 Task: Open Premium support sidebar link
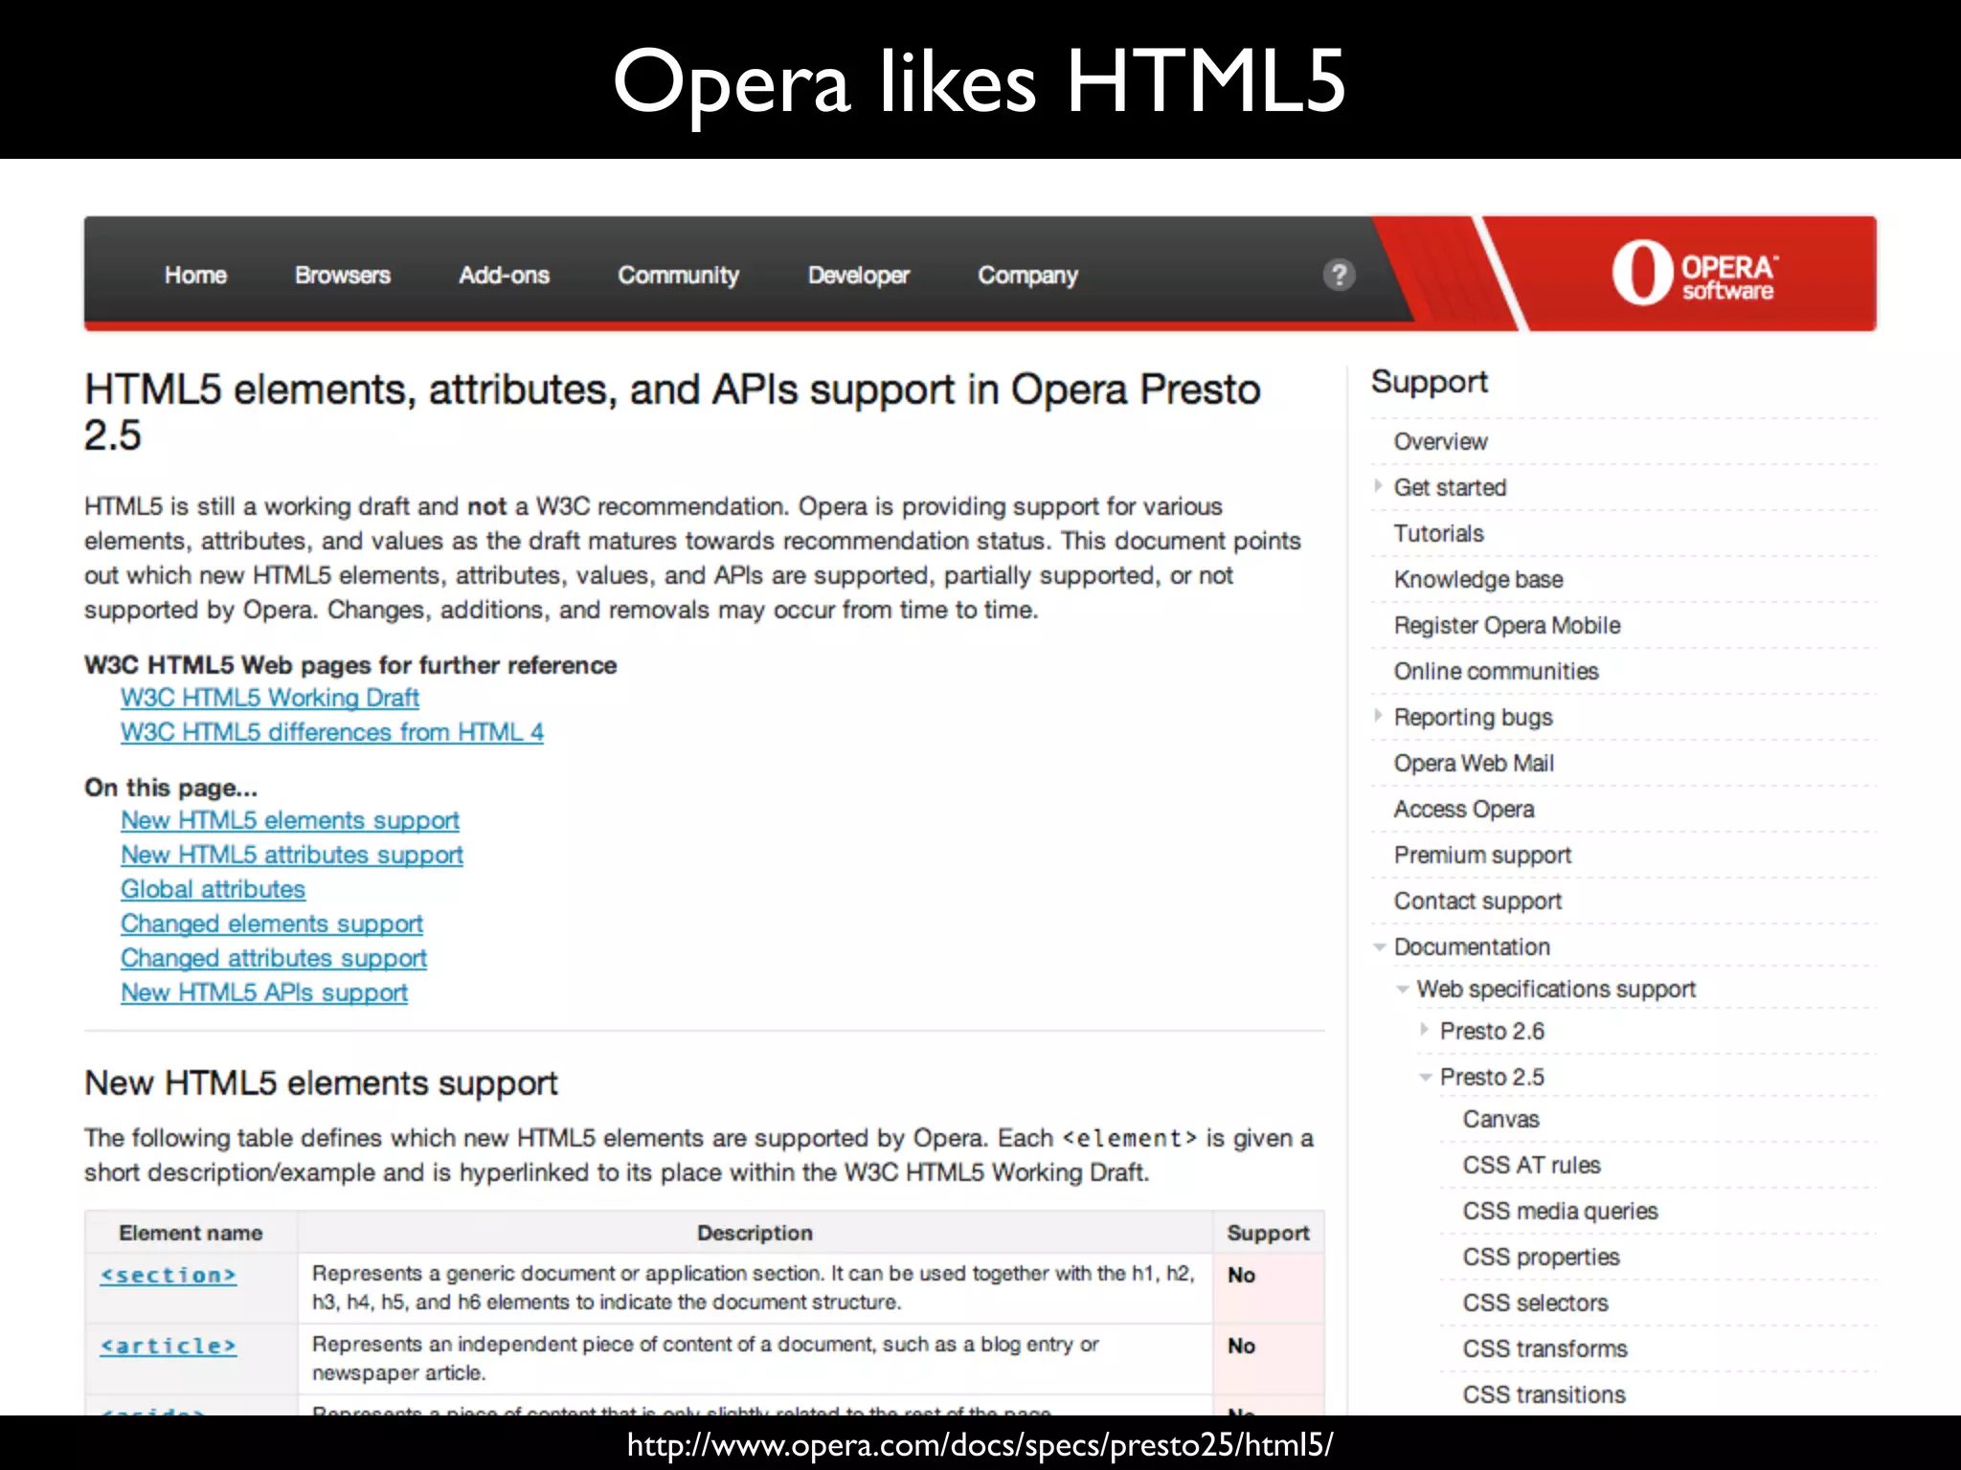click(1482, 855)
